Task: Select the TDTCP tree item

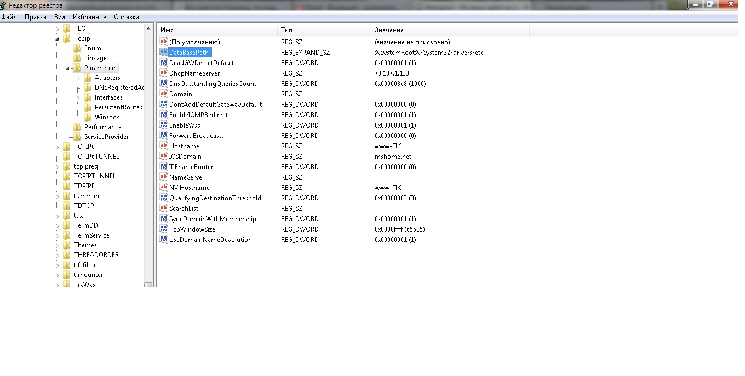Action: coord(84,206)
